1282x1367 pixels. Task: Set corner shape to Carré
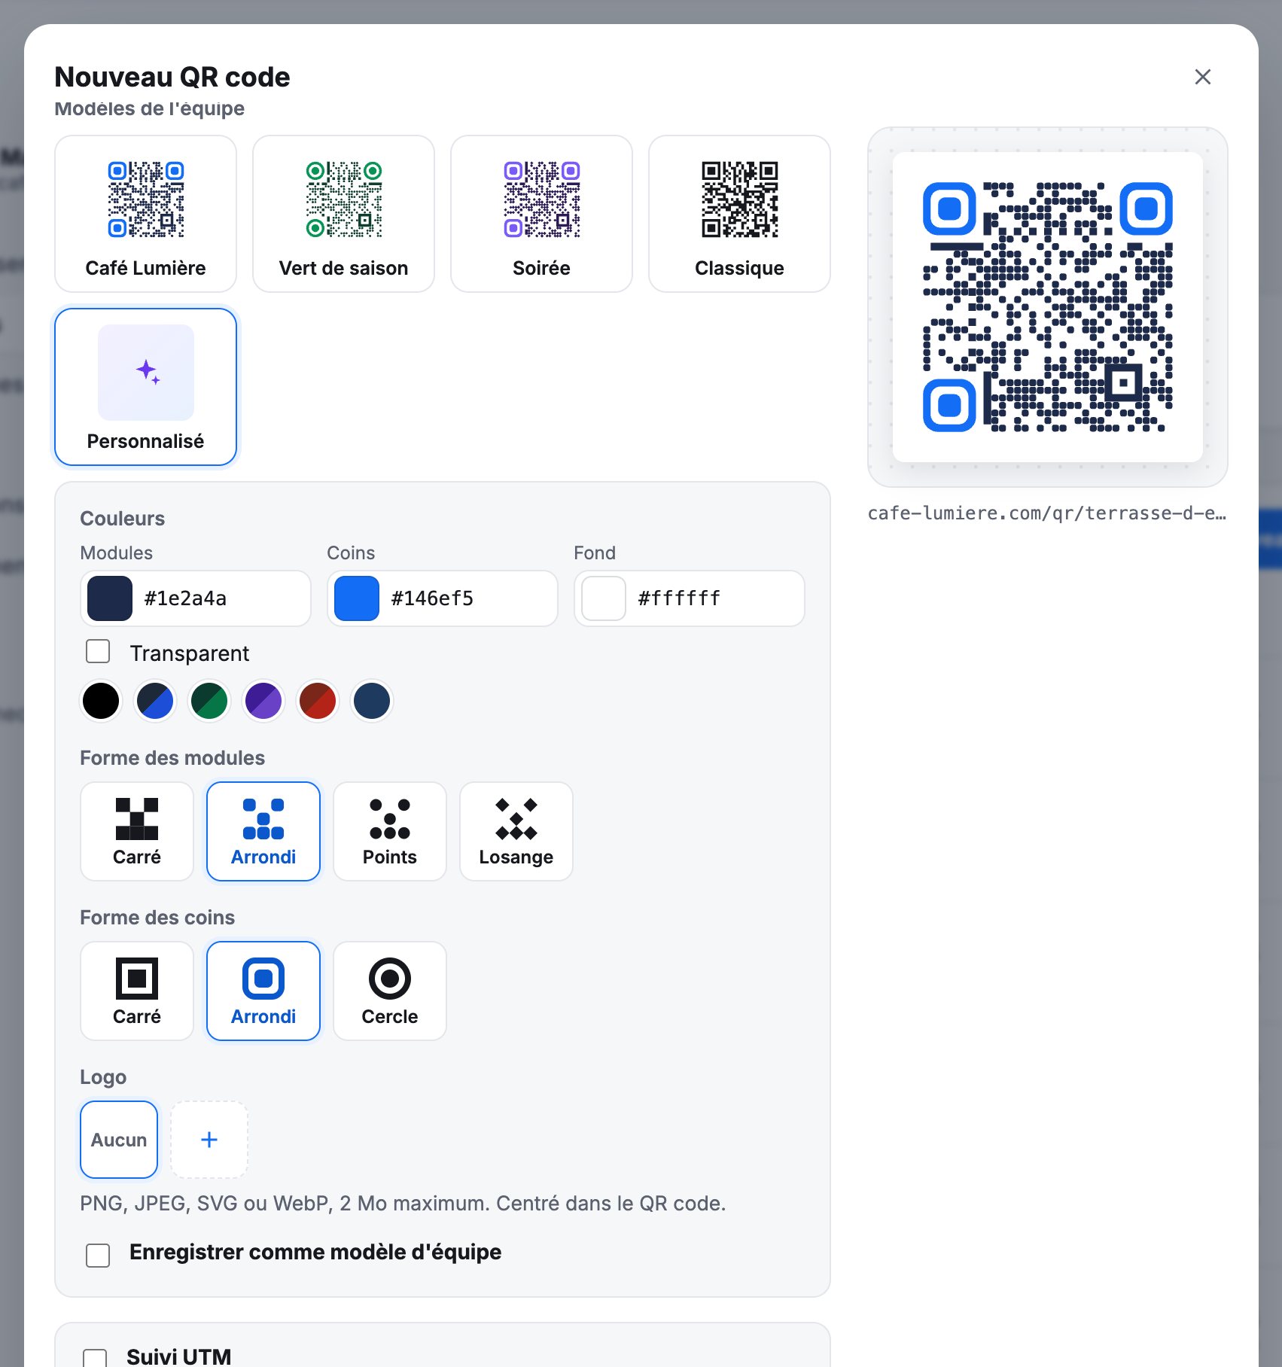click(137, 991)
